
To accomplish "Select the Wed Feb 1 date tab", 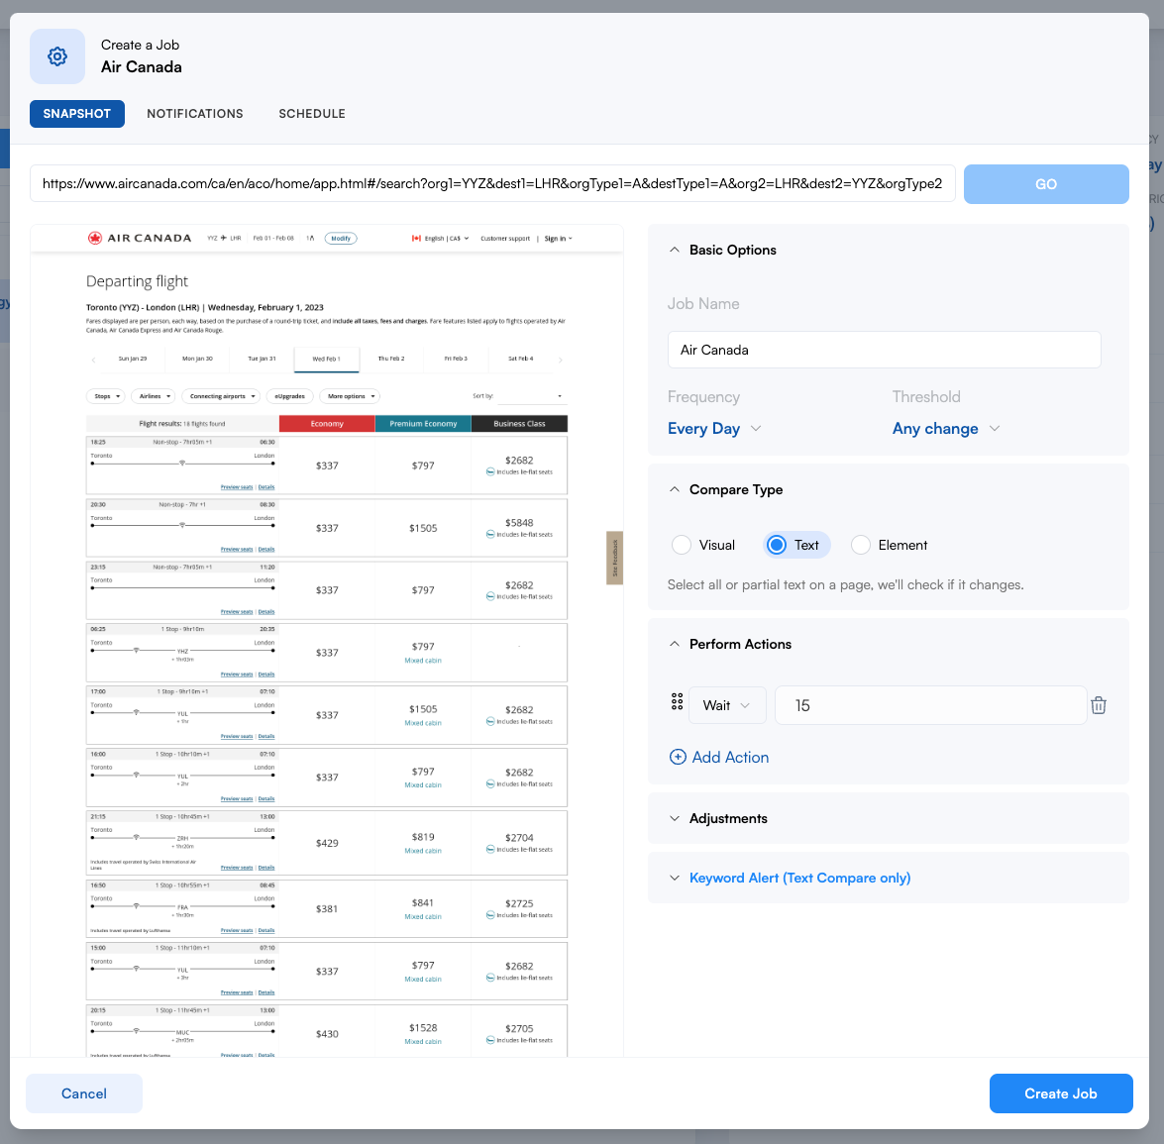I will click(x=327, y=359).
